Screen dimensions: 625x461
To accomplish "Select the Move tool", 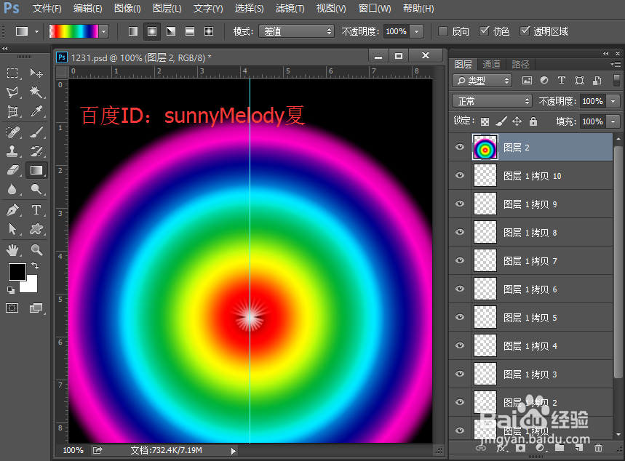I will pos(36,73).
